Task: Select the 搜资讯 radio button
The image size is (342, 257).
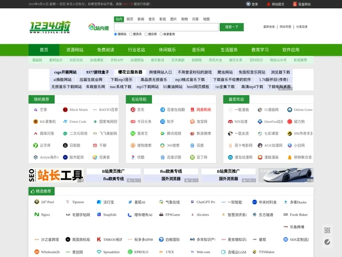Action: (x=131, y=34)
